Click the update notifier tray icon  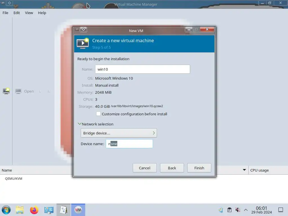[221, 210]
